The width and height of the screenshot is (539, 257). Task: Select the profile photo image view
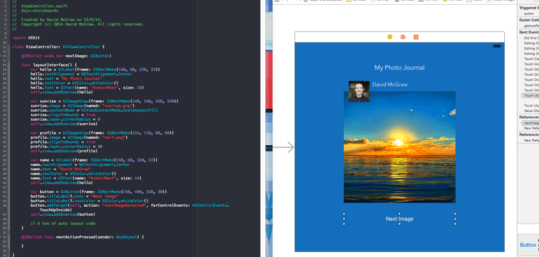pyautogui.click(x=359, y=91)
